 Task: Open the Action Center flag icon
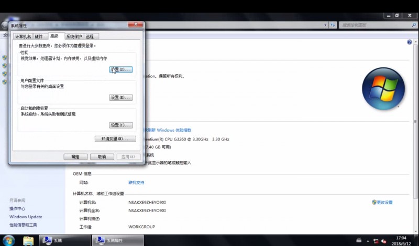coord(376,241)
